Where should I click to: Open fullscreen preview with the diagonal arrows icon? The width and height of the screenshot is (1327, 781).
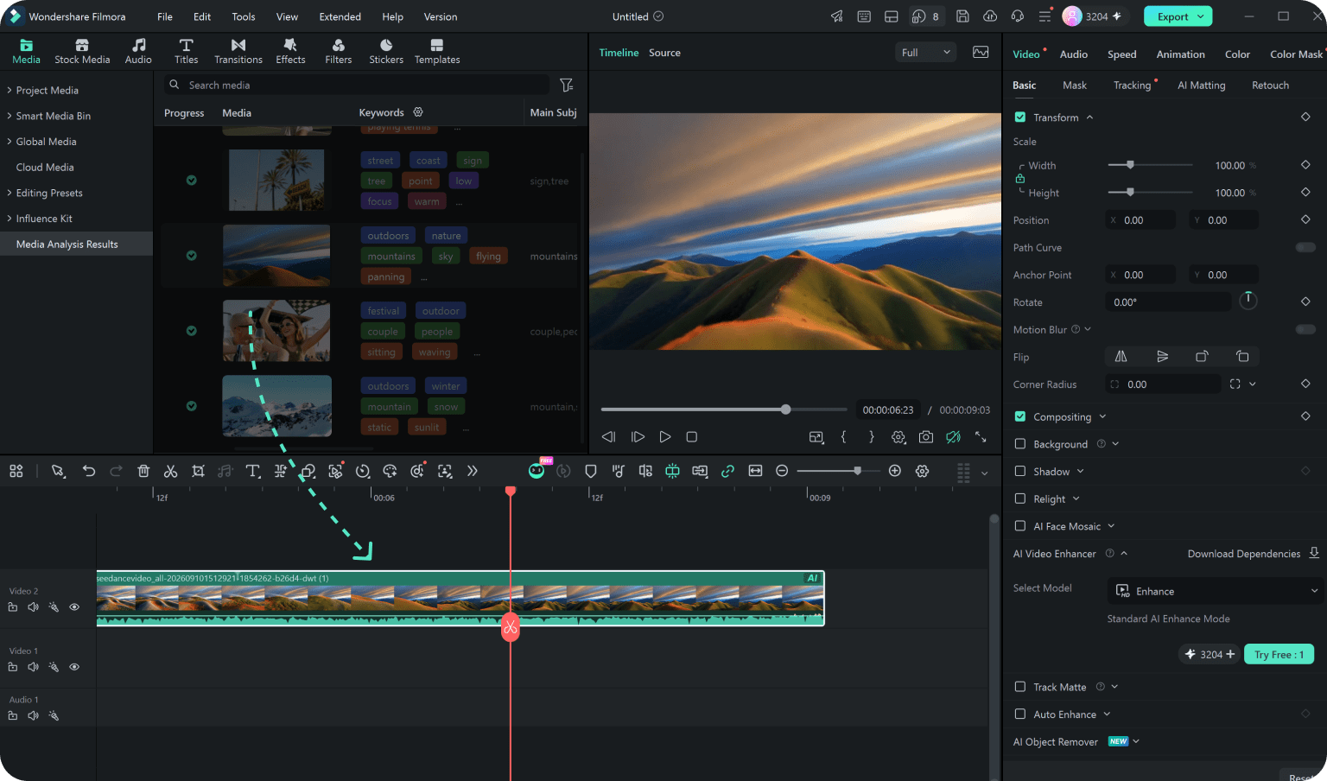tap(981, 437)
